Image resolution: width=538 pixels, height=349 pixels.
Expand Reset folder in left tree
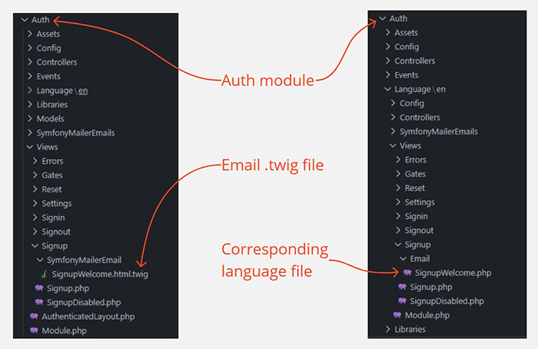pyautogui.click(x=35, y=189)
